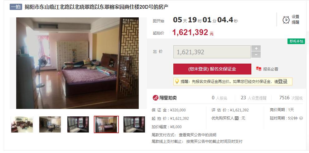Click the large bedroom main photo

pyautogui.click(x=77, y=63)
